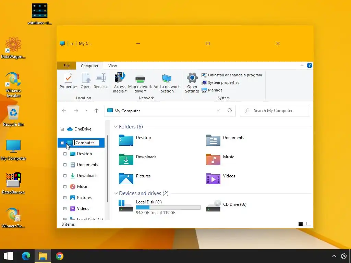Collapse the ribbon with the chevron

[302, 65]
